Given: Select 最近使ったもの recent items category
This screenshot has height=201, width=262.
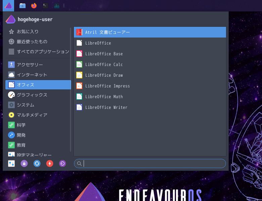Looking at the screenshot, I should [38, 42].
